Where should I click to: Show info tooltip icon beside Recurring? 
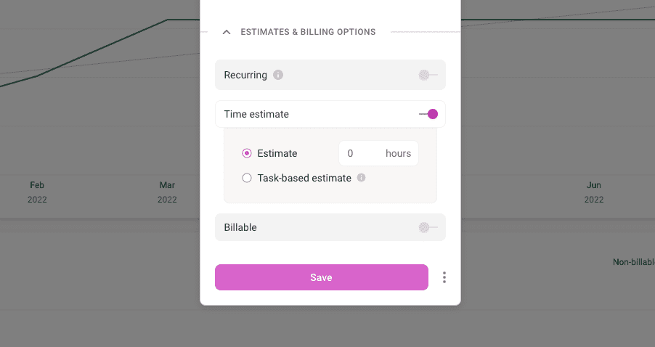pos(278,75)
